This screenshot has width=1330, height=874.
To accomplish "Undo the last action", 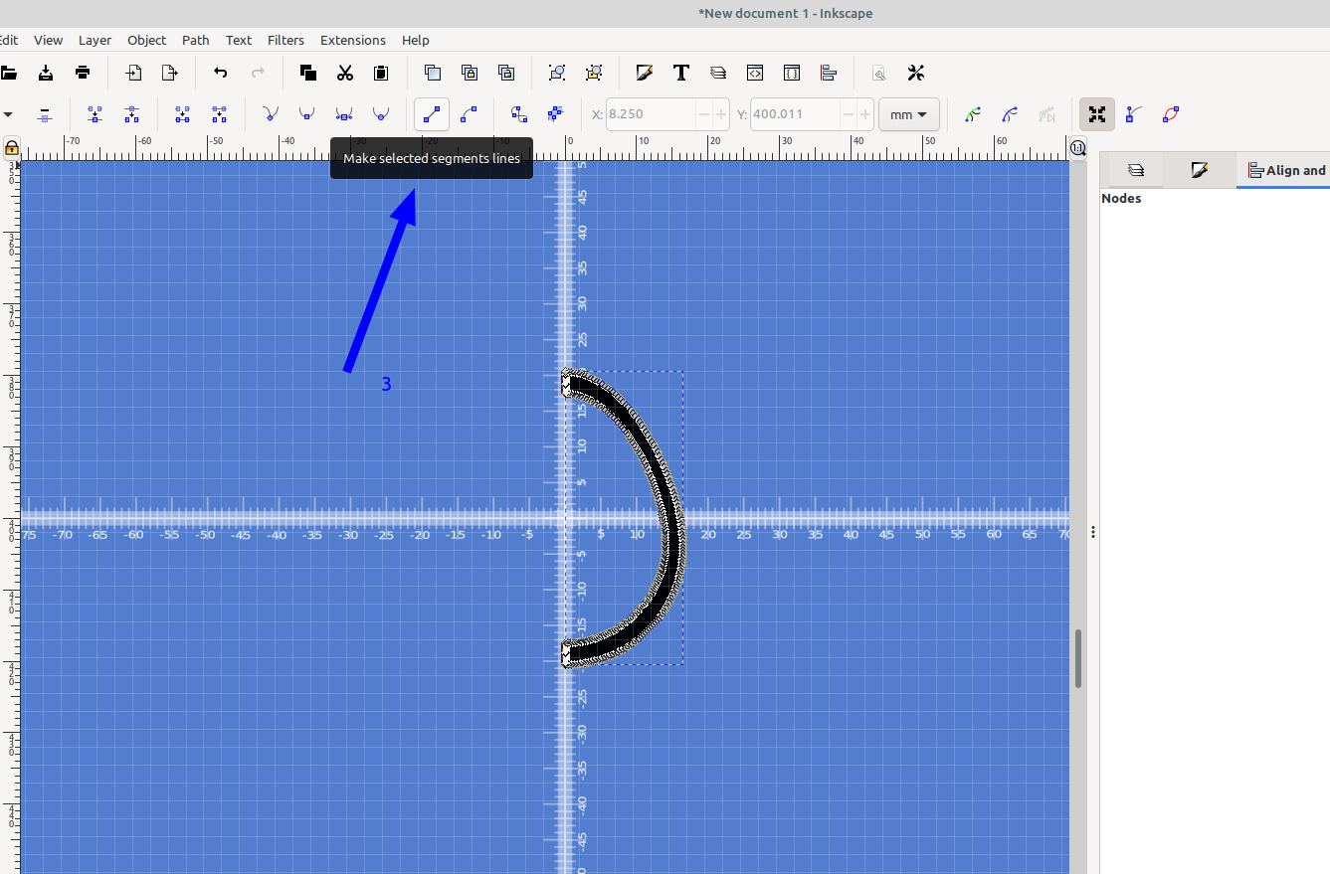I will 221,73.
